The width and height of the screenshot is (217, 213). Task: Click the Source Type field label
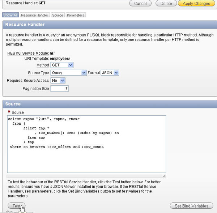[38, 73]
